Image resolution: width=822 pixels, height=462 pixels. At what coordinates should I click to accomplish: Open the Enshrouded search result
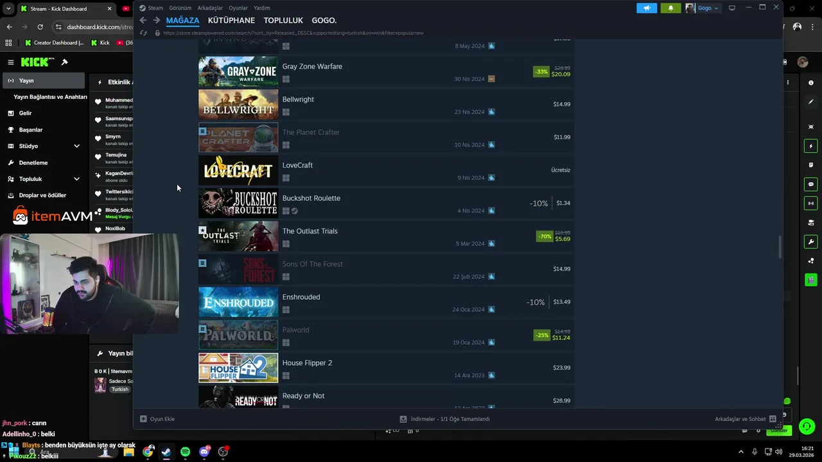[x=386, y=302]
